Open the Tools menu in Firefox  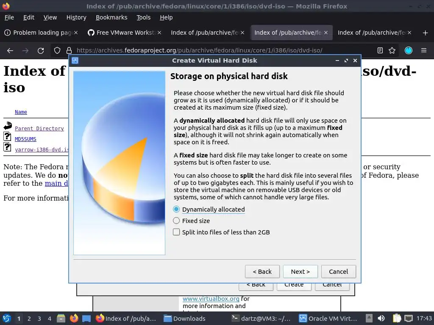pyautogui.click(x=143, y=17)
